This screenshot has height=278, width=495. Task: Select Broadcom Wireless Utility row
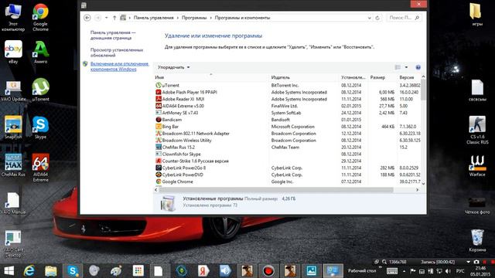287,141
